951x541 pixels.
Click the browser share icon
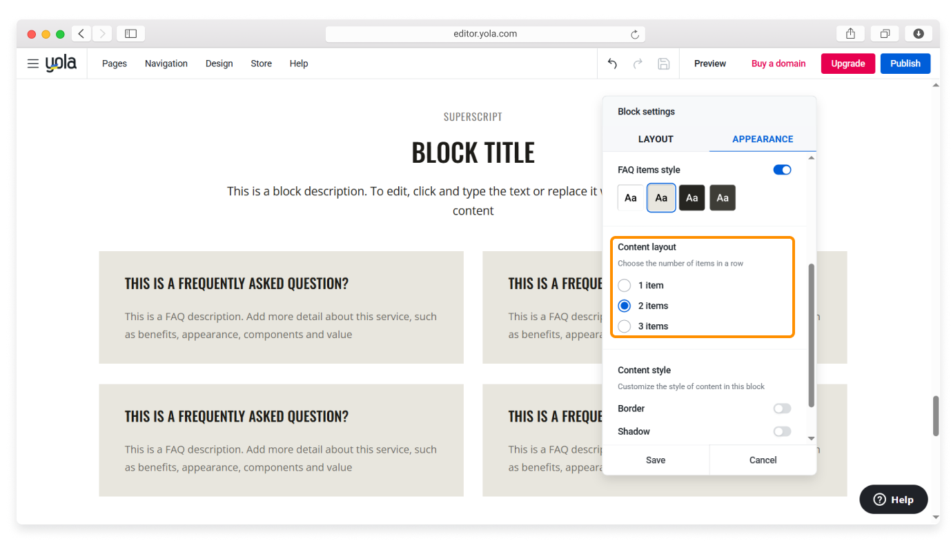click(850, 34)
